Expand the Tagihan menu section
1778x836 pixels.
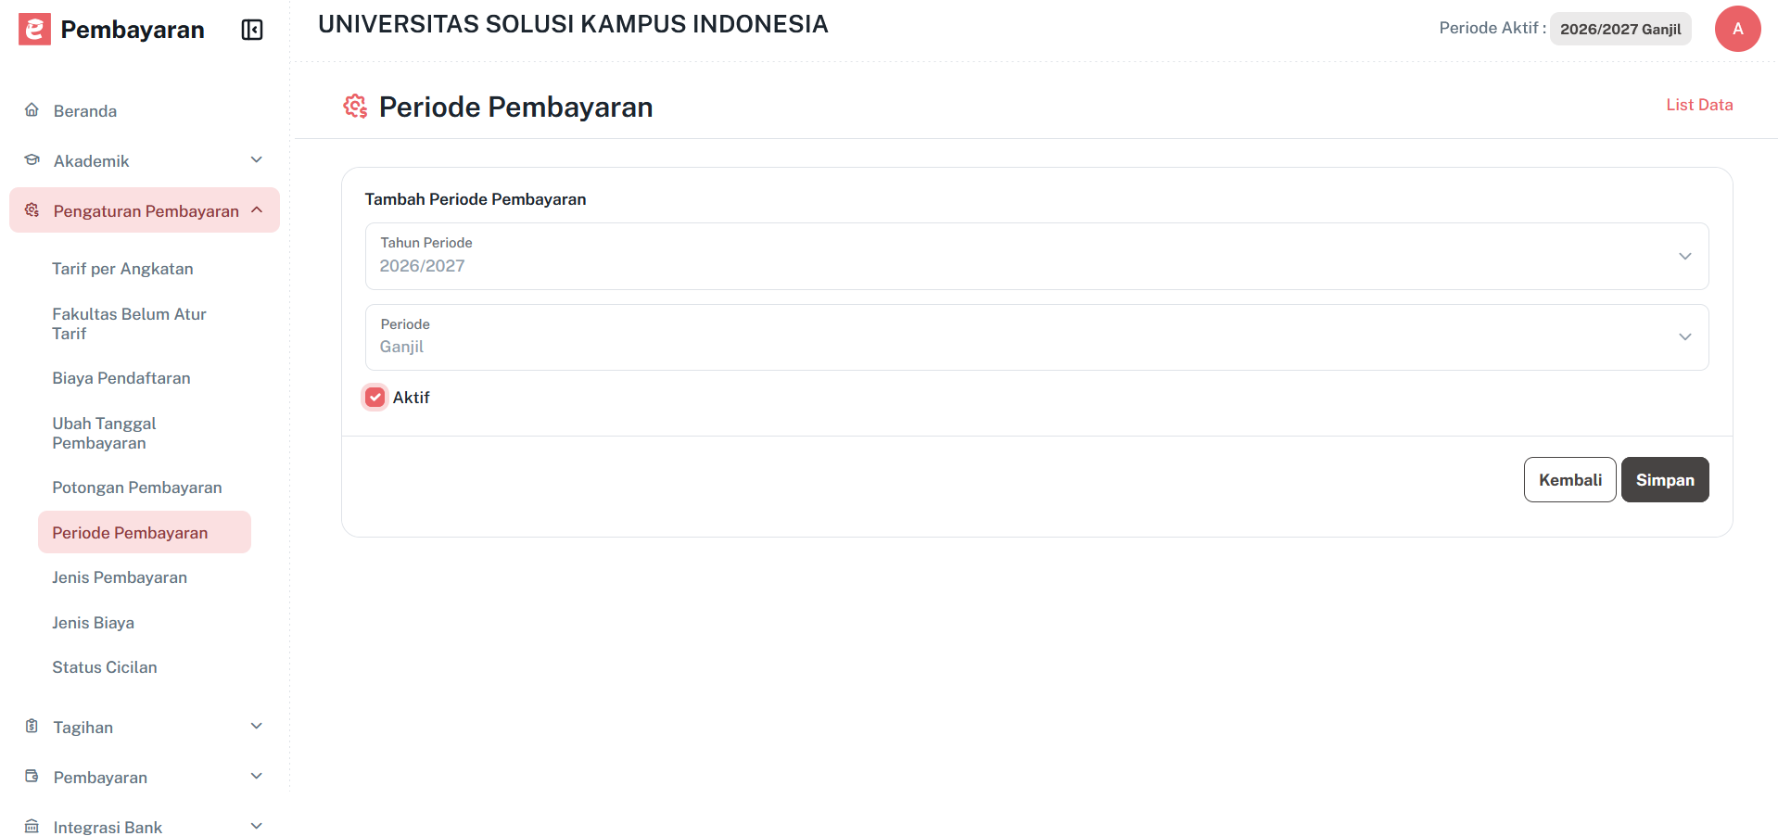pyautogui.click(x=256, y=727)
